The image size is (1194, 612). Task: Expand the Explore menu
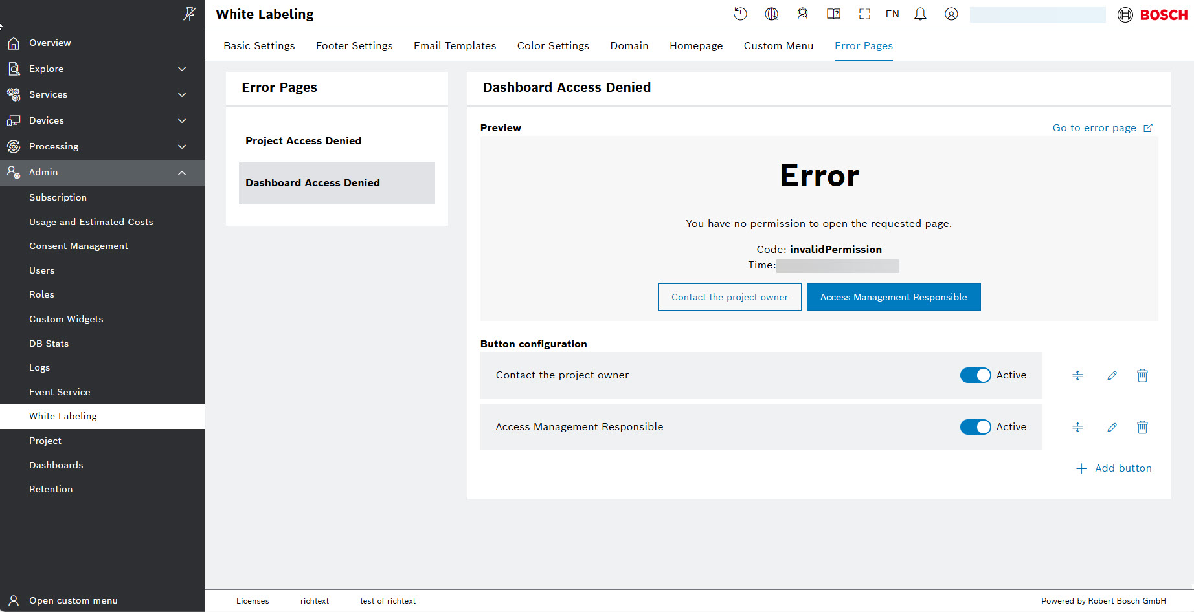pyautogui.click(x=182, y=69)
